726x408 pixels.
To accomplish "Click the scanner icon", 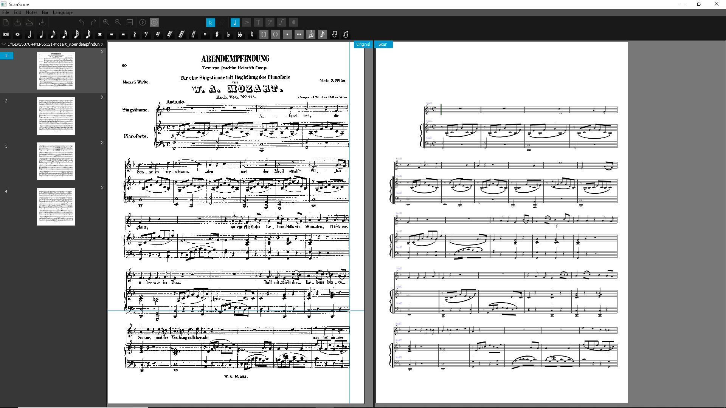I will [29, 22].
